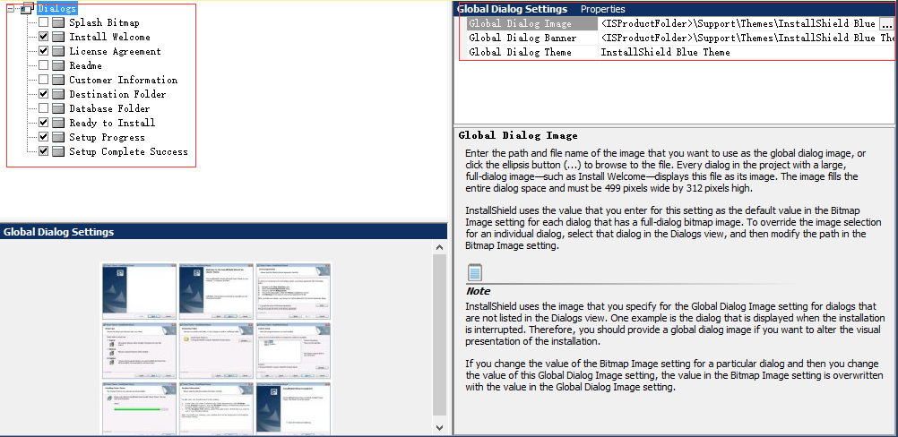The width and height of the screenshot is (898, 437).
Task: Select the License Agreement tree label
Action: pyautogui.click(x=115, y=51)
